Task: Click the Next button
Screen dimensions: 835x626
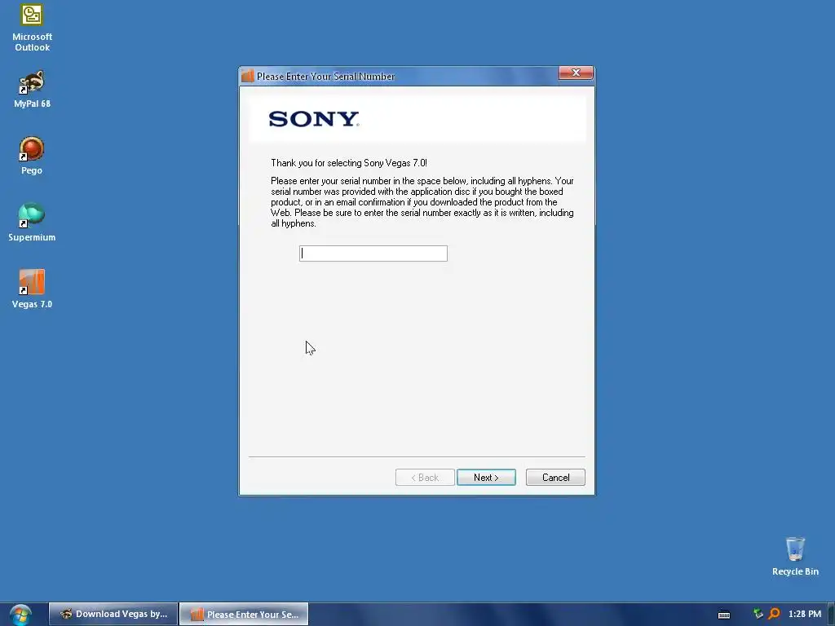Action: click(486, 478)
